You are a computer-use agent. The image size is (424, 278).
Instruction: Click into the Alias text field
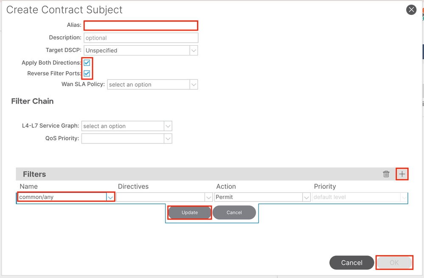point(141,25)
